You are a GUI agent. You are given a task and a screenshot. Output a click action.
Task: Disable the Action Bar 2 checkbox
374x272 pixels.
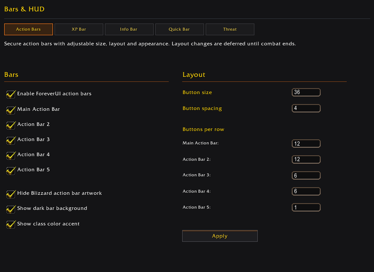[x=11, y=125]
